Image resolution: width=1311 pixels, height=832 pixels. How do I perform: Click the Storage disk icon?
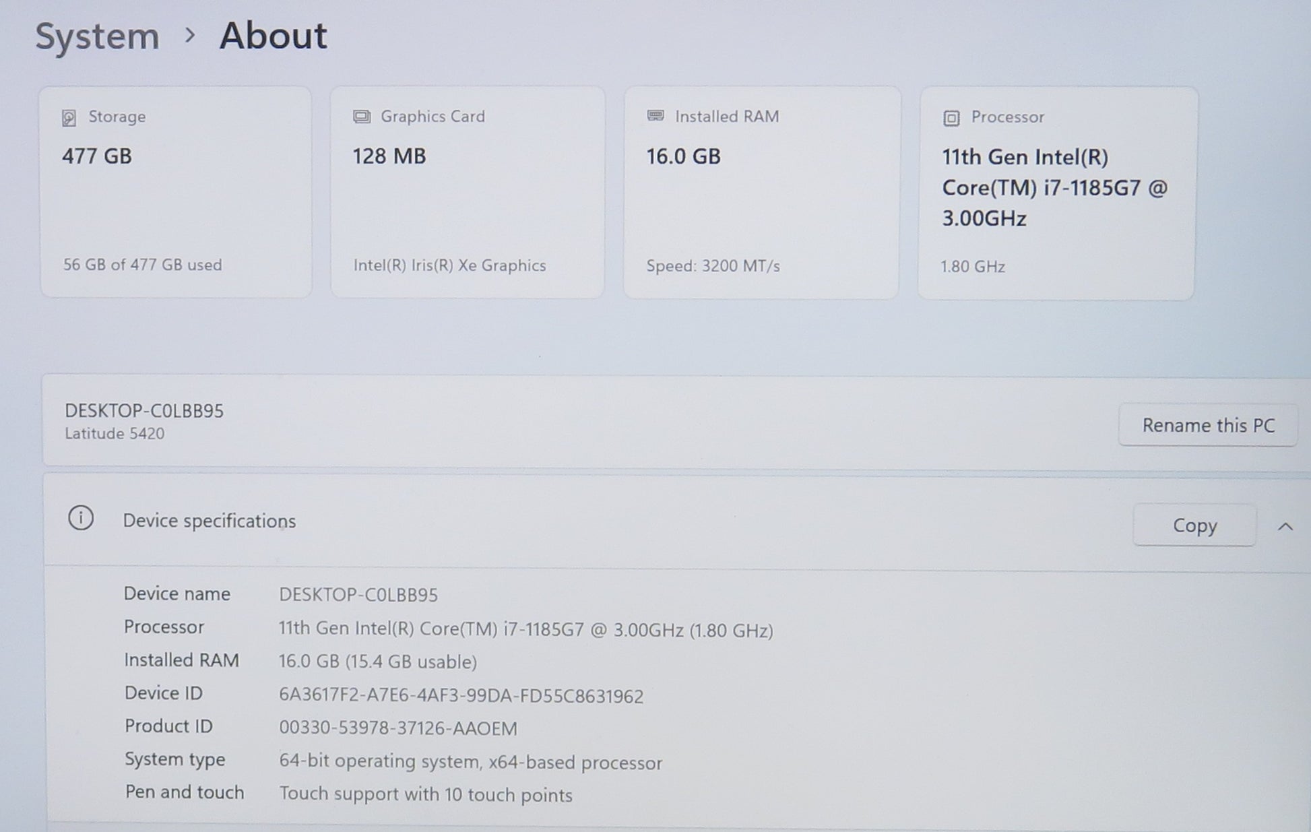(69, 118)
